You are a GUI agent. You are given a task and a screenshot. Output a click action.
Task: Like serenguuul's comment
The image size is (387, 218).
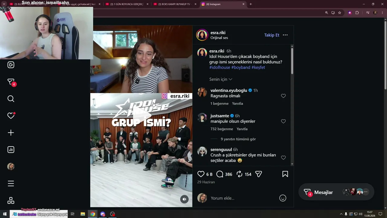[x=283, y=158]
